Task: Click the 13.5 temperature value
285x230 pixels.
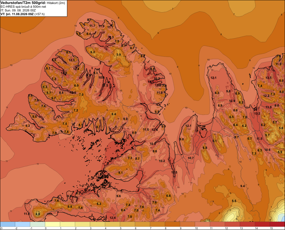Action: point(268,78)
